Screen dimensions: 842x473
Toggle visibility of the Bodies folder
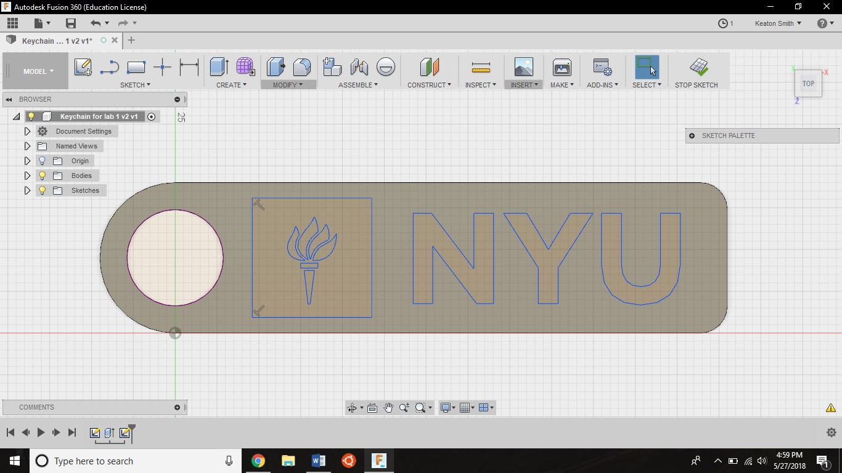43,176
